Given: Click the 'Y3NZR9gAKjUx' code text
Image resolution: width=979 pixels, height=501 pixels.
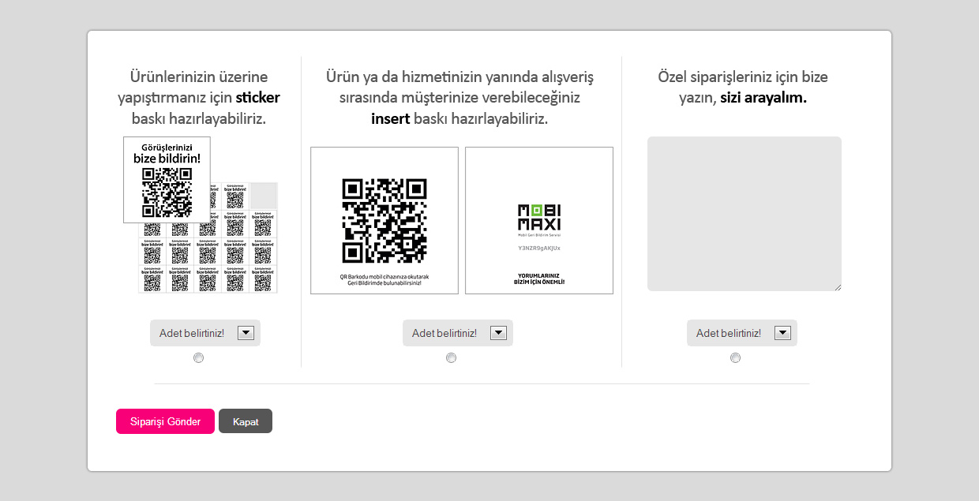Looking at the screenshot, I should pyautogui.click(x=539, y=248).
